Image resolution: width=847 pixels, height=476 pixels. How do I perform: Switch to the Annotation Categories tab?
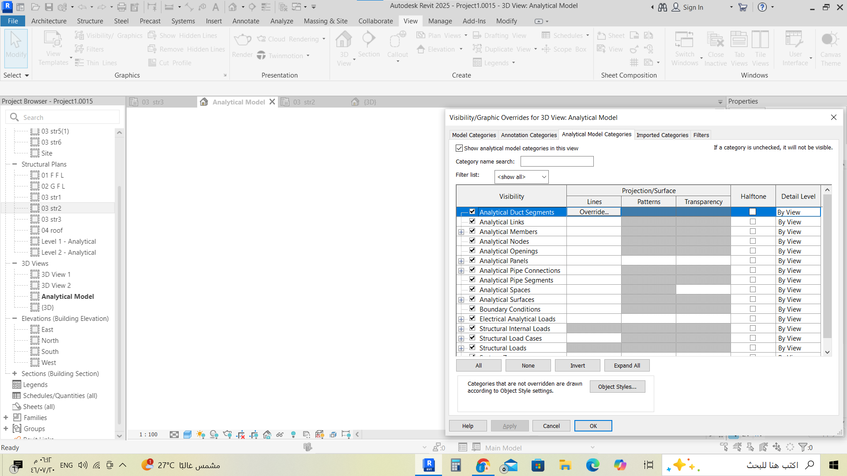528,135
